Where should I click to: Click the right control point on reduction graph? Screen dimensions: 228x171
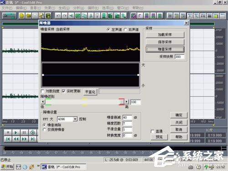tap(138, 75)
